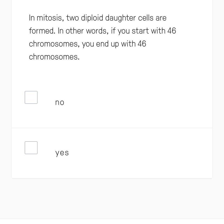This screenshot has width=224, height=224.
Task: Check the 'no' answer checkbox
Action: (x=31, y=97)
